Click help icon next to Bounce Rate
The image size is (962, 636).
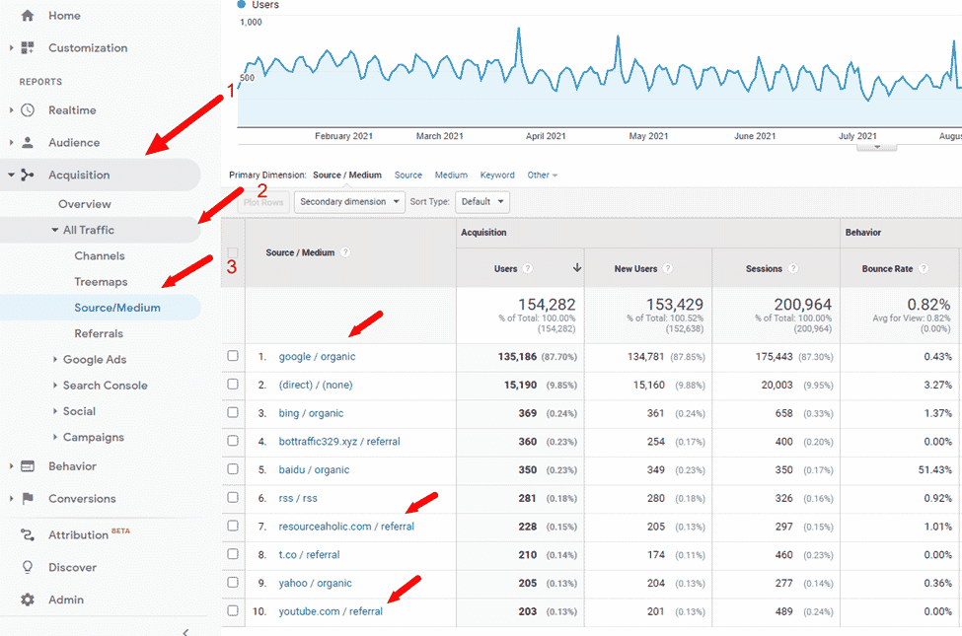click(x=924, y=268)
